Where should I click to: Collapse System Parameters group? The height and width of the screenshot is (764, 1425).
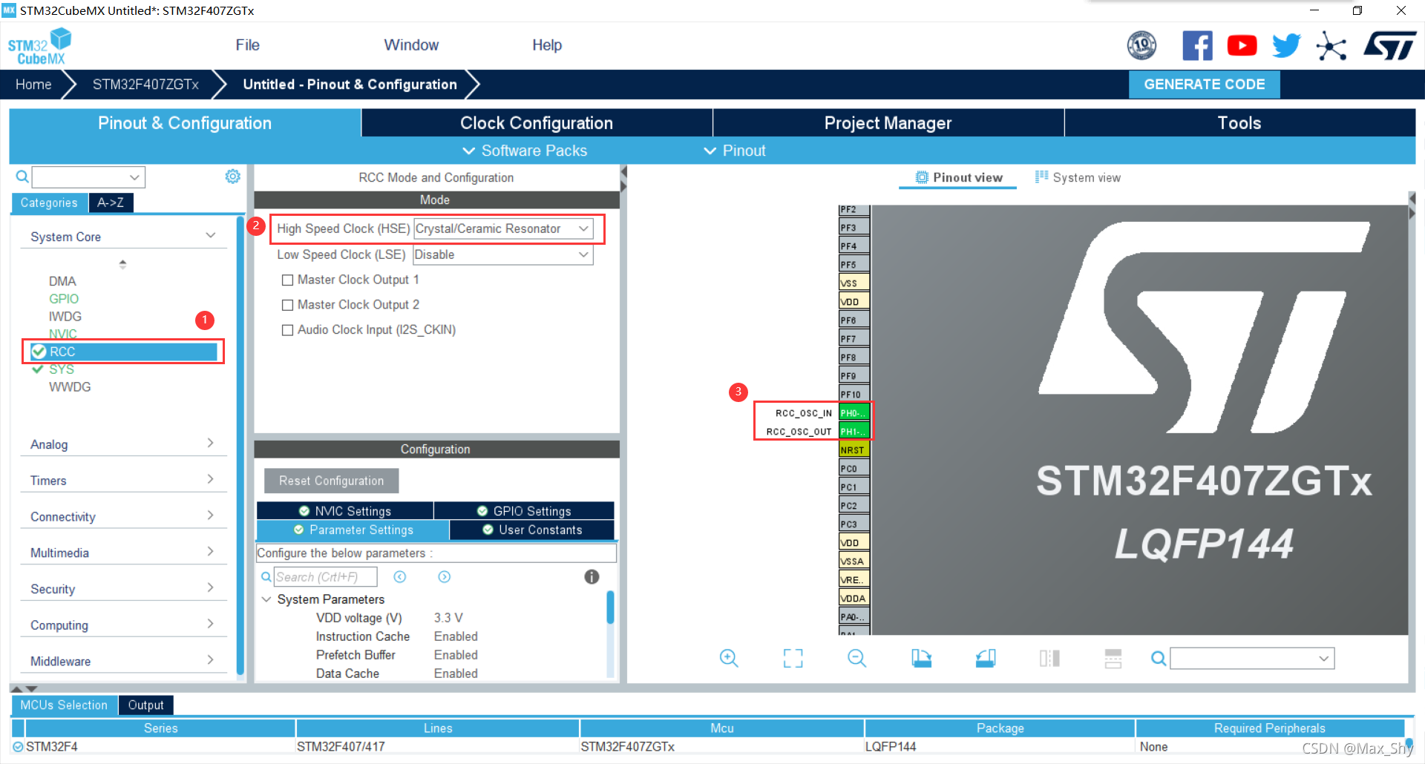(266, 599)
